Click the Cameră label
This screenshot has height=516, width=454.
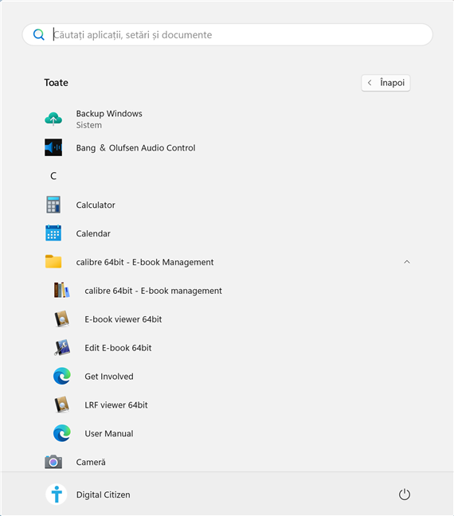(91, 463)
